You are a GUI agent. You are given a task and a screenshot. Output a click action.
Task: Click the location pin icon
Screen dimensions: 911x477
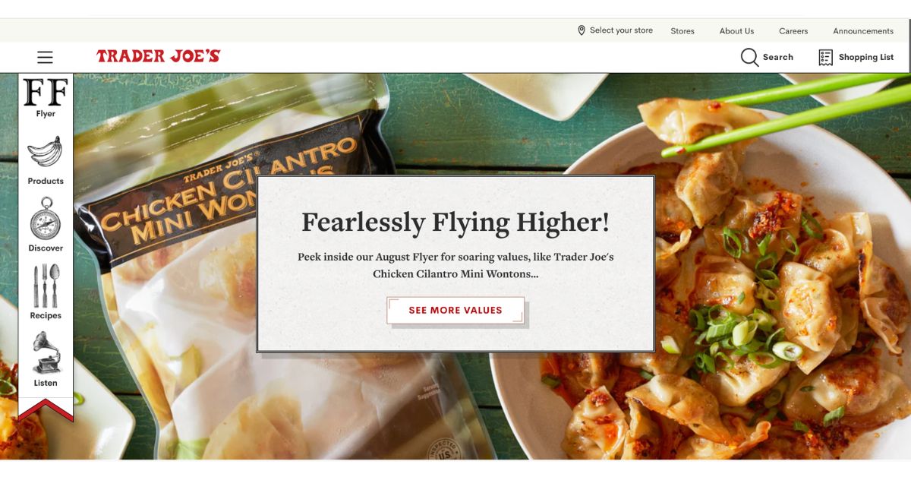[582, 30]
